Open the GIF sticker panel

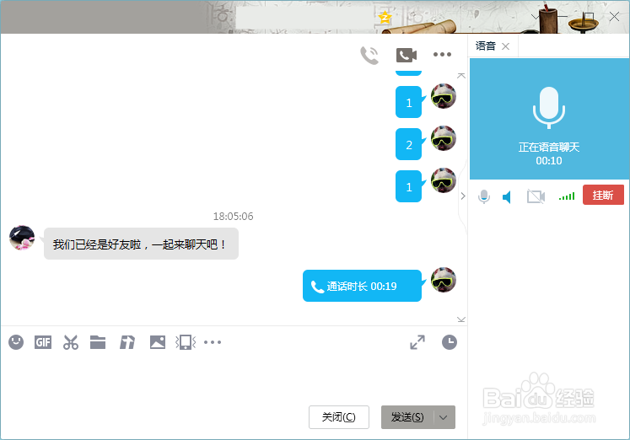43,342
